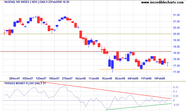This screenshot has width=186, height=112.
Task: Click the 05Dec07 date label
Action: [x=28, y=79]
